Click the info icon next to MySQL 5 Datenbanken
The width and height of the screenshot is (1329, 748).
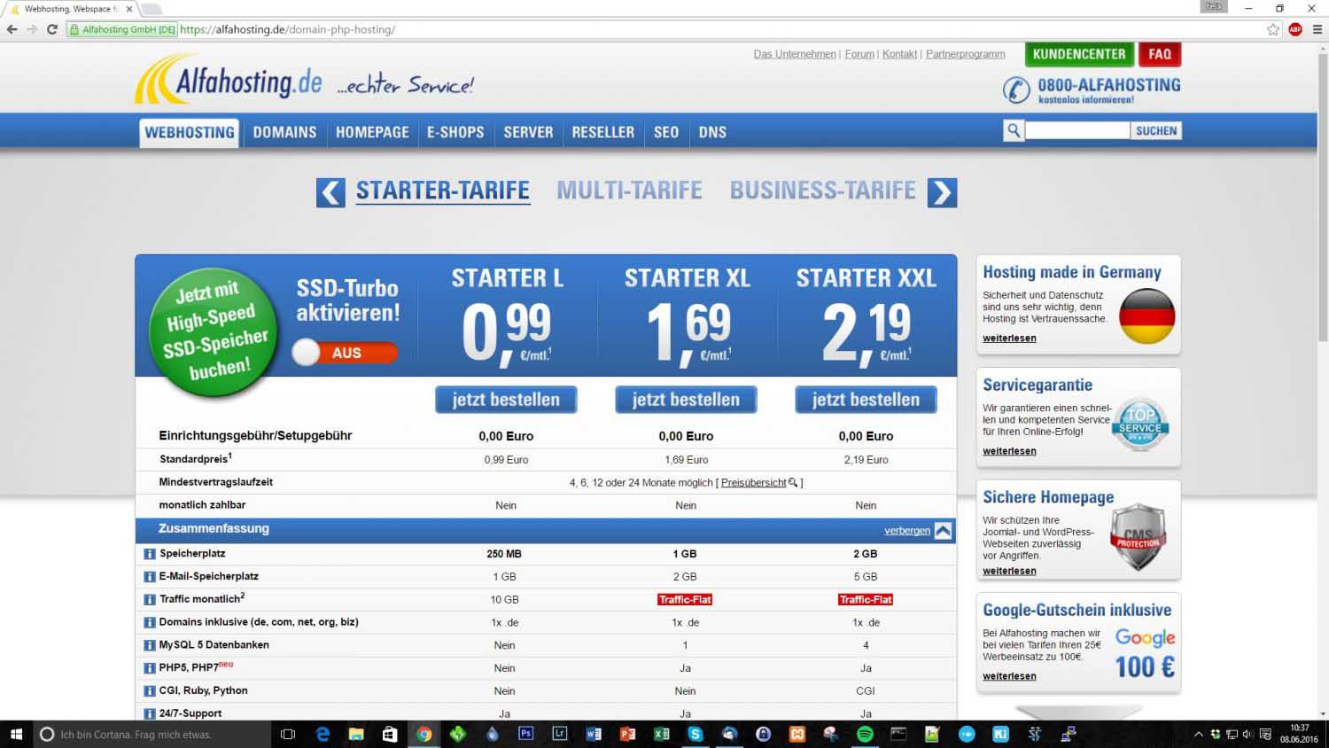tap(150, 646)
